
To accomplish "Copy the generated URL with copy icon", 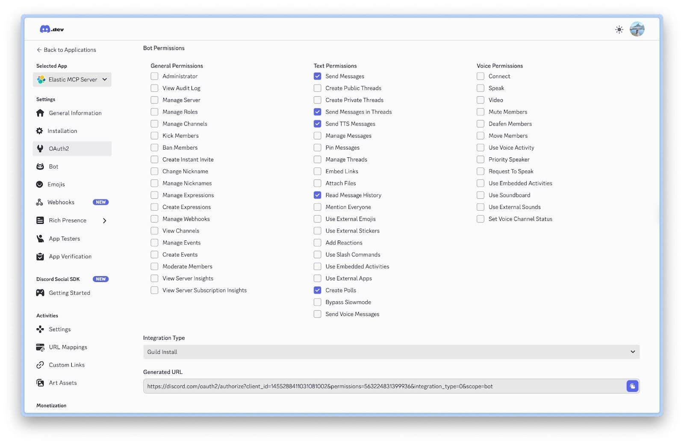I will coord(632,386).
